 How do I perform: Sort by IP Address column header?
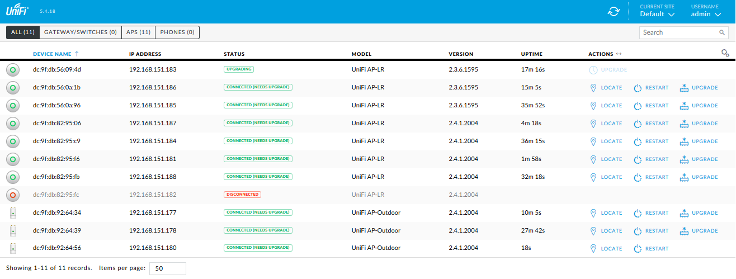pos(145,54)
